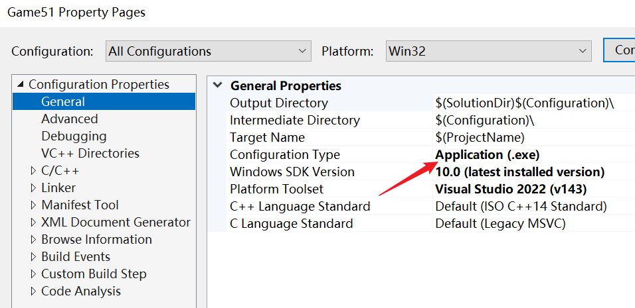Image resolution: width=635 pixels, height=308 pixels.
Task: Select VC++ Directories in the tree
Action: (90, 154)
